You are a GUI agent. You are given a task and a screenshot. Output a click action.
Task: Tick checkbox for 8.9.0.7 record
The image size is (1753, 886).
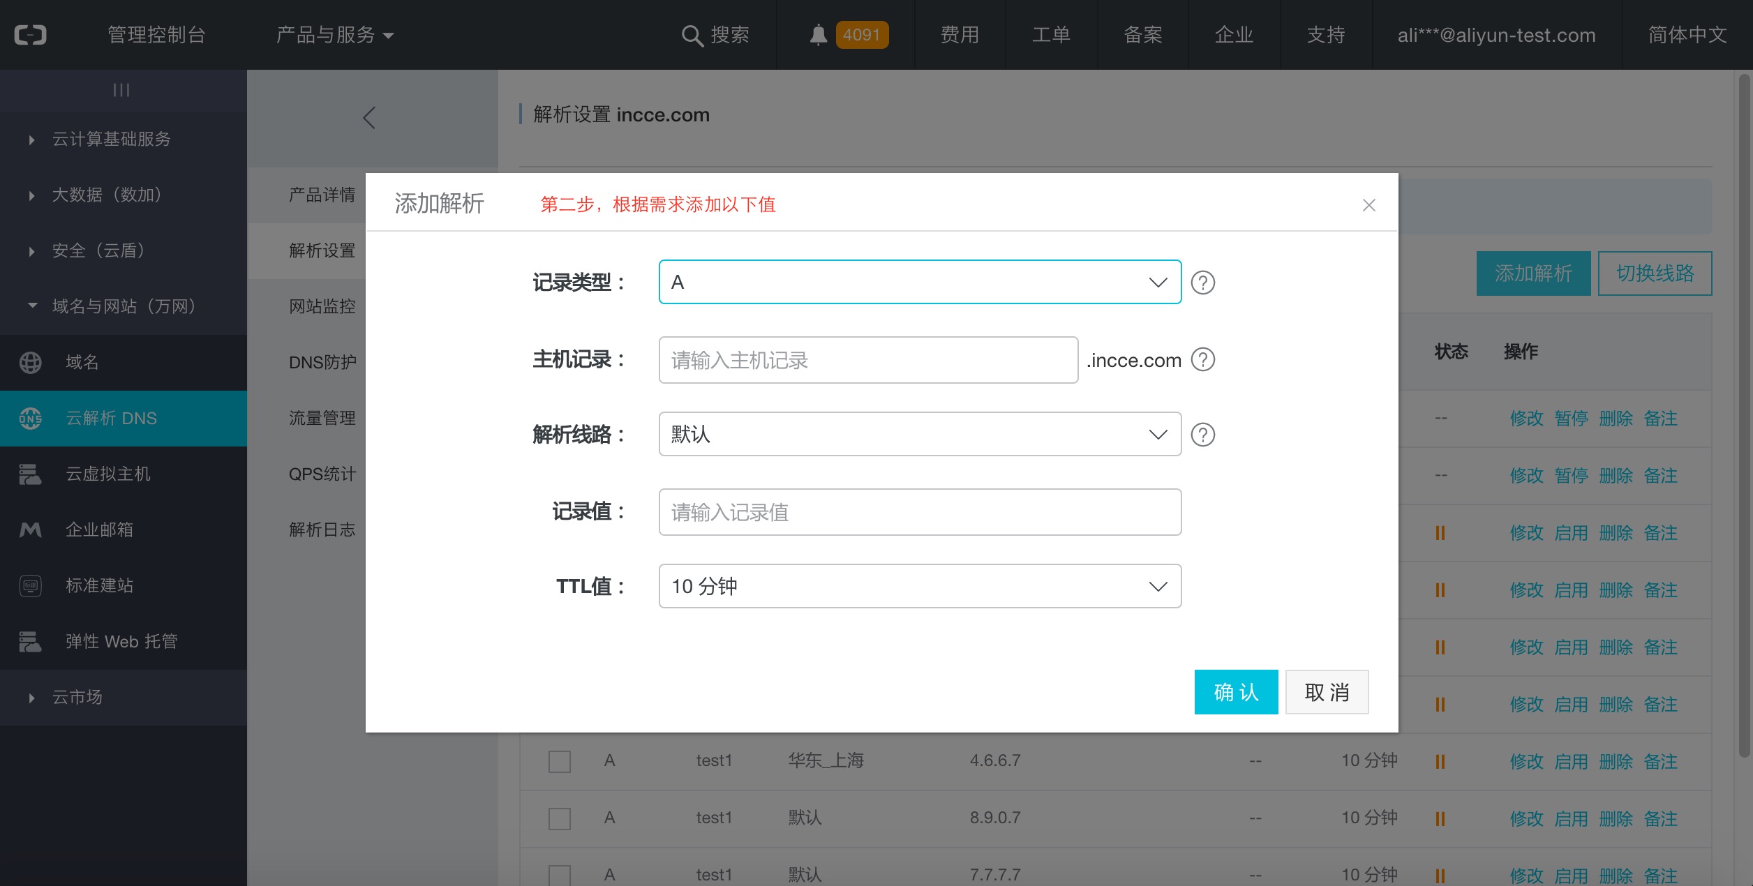(x=560, y=818)
